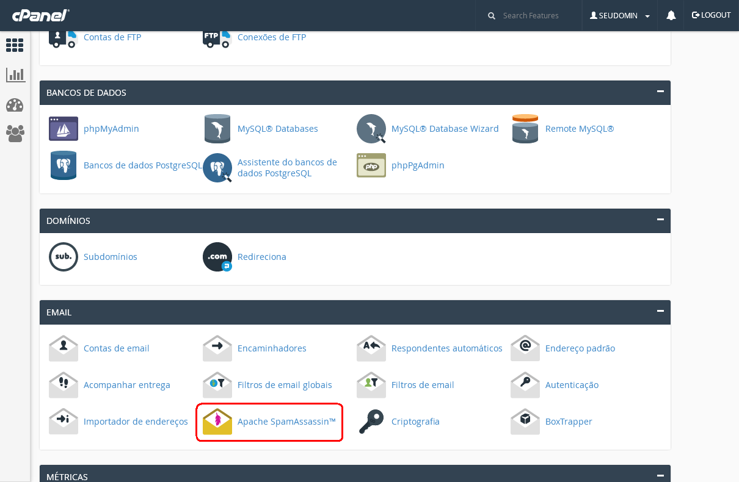Open the Remote MySQL® link

pos(580,129)
